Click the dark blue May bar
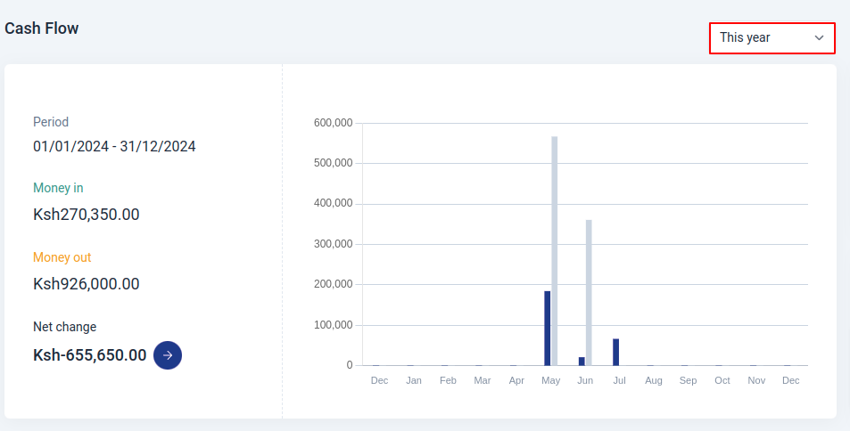The image size is (850, 431). tap(548, 328)
